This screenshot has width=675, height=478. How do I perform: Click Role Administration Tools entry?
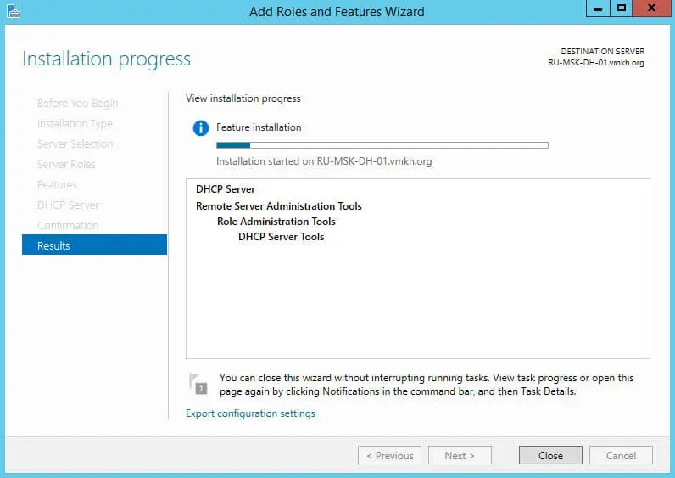point(276,222)
